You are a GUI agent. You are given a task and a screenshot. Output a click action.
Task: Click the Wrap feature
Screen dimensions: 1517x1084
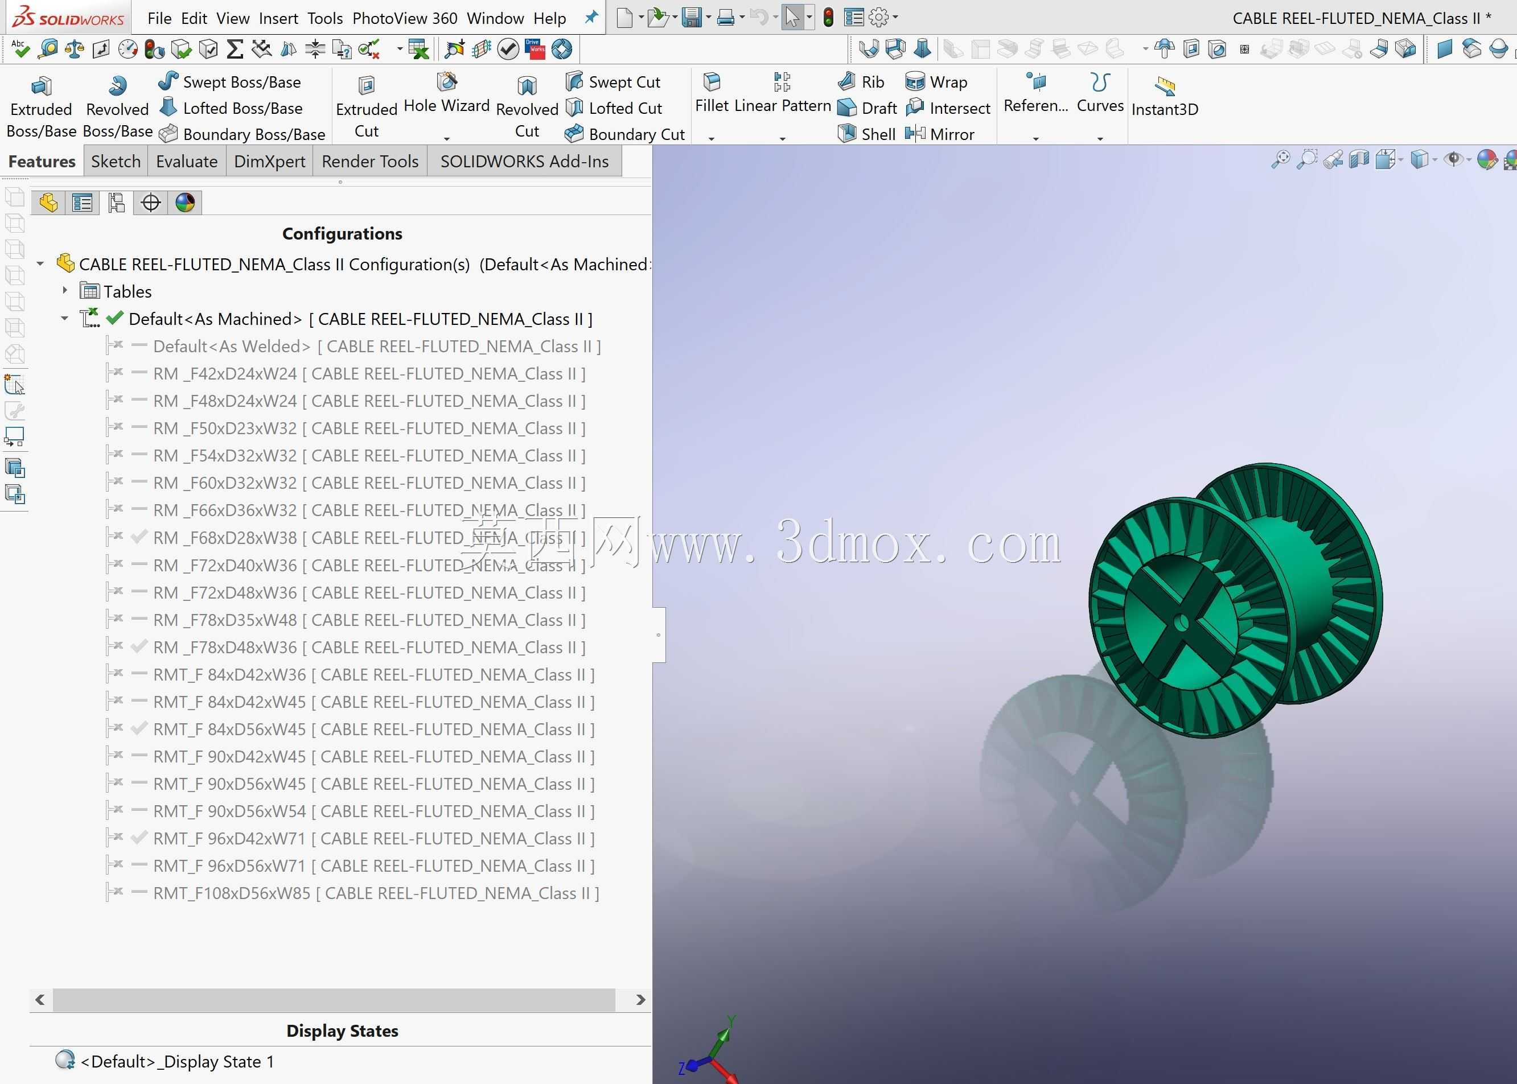[936, 81]
